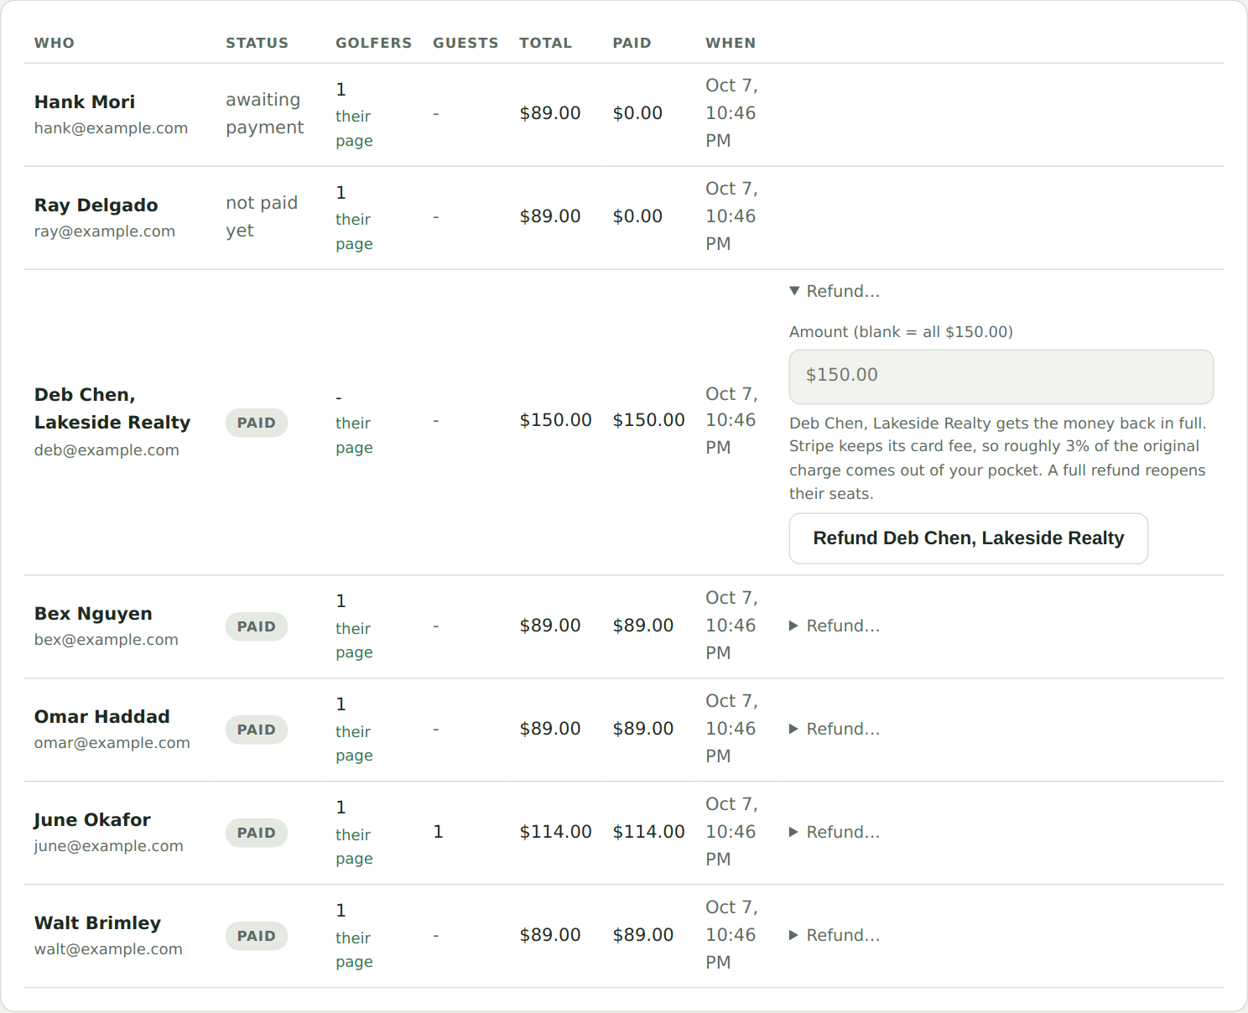Click the refund amount input field

pos(1001,377)
